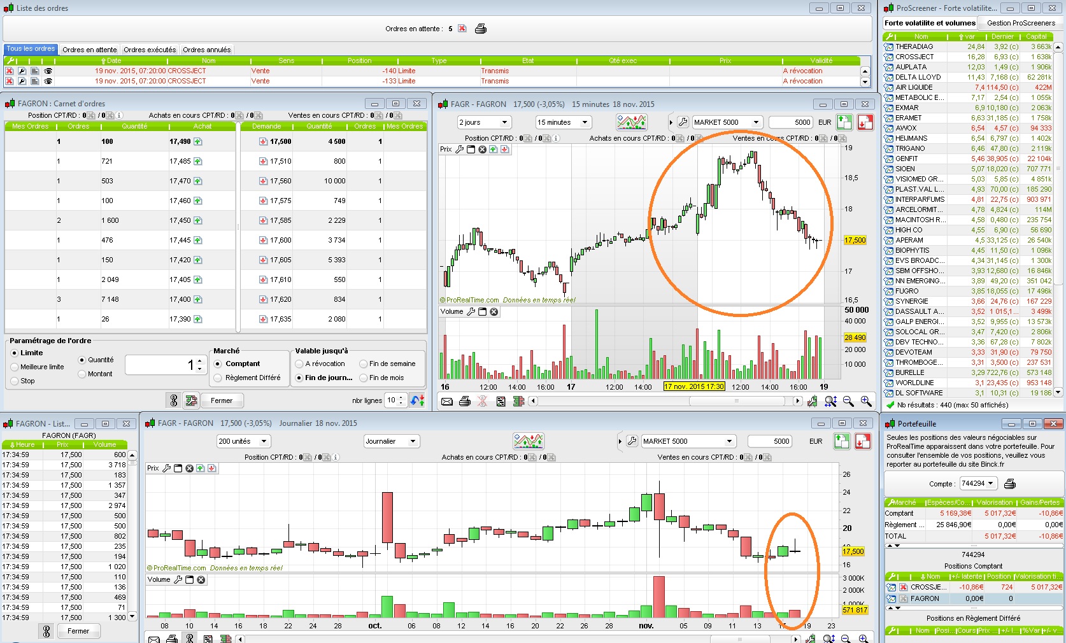Screen dimensions: 1066x643
Task: Sort ProScreener by the Capital column header
Action: [1036, 37]
